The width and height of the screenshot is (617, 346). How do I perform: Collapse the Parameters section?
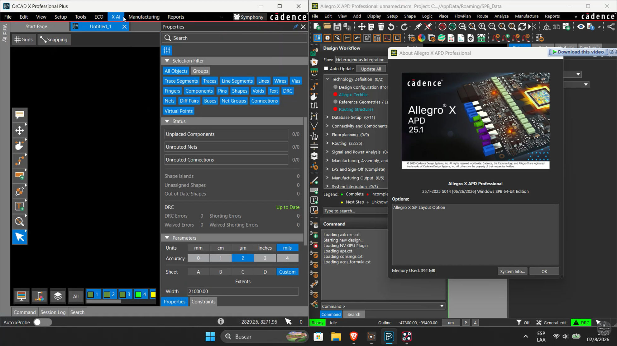pos(167,238)
